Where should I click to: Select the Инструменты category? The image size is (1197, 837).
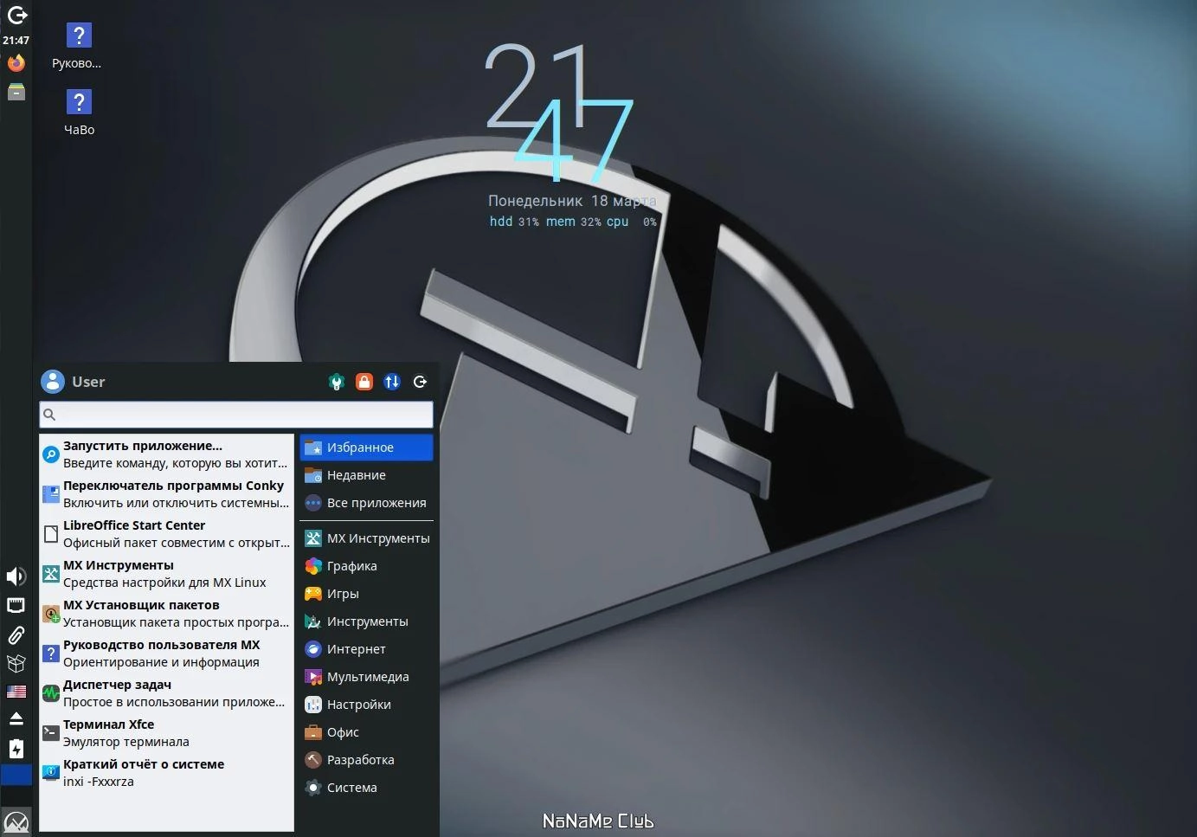pyautogui.click(x=366, y=621)
